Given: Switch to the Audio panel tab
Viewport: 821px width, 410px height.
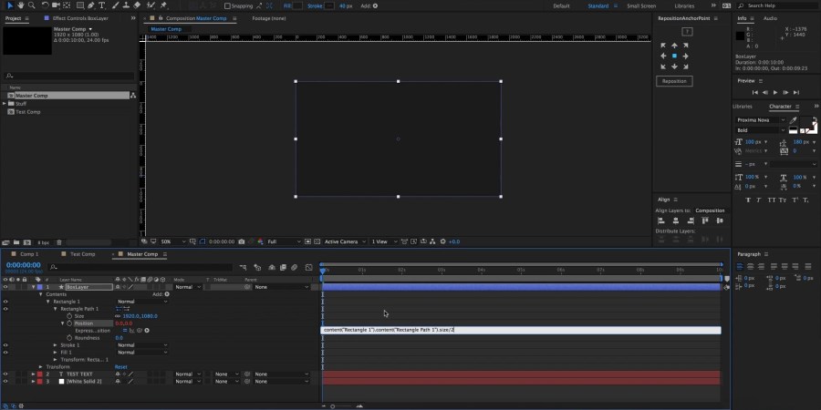Looking at the screenshot, I should tap(770, 18).
